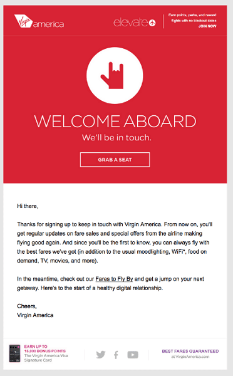This screenshot has width=233, height=376.
Task: Click the Hi there greeting line
Action: [x=28, y=206]
